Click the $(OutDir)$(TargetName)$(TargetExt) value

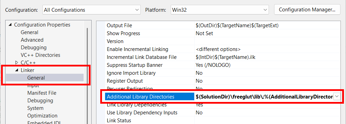pos(237,25)
